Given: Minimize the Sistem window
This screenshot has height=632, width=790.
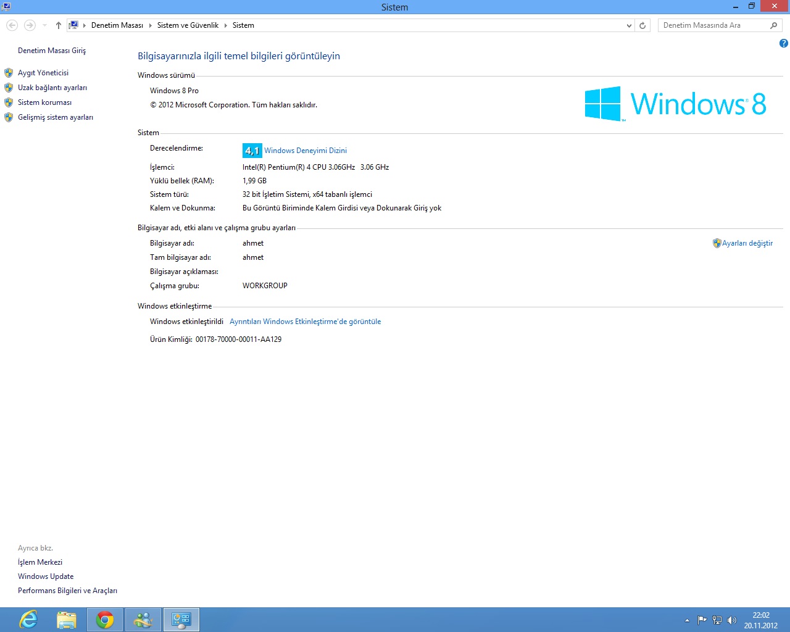Looking at the screenshot, I should click(736, 6).
